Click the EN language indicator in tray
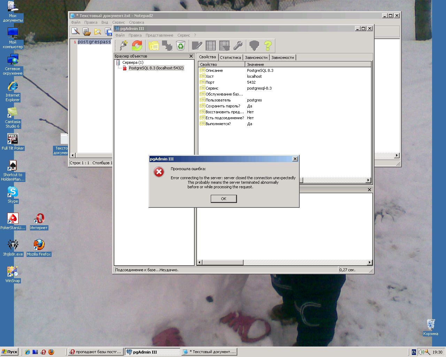The width and height of the screenshot is (446, 357). pos(414,352)
